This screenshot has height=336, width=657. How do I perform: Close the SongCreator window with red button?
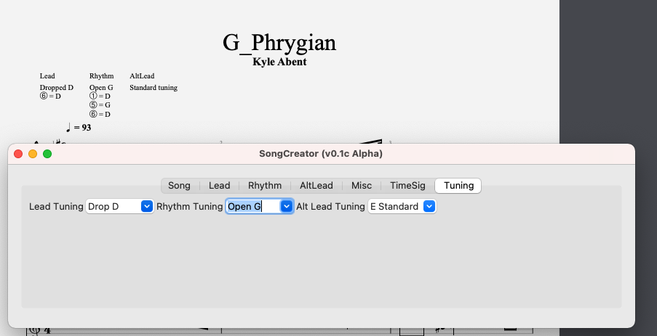click(x=19, y=154)
